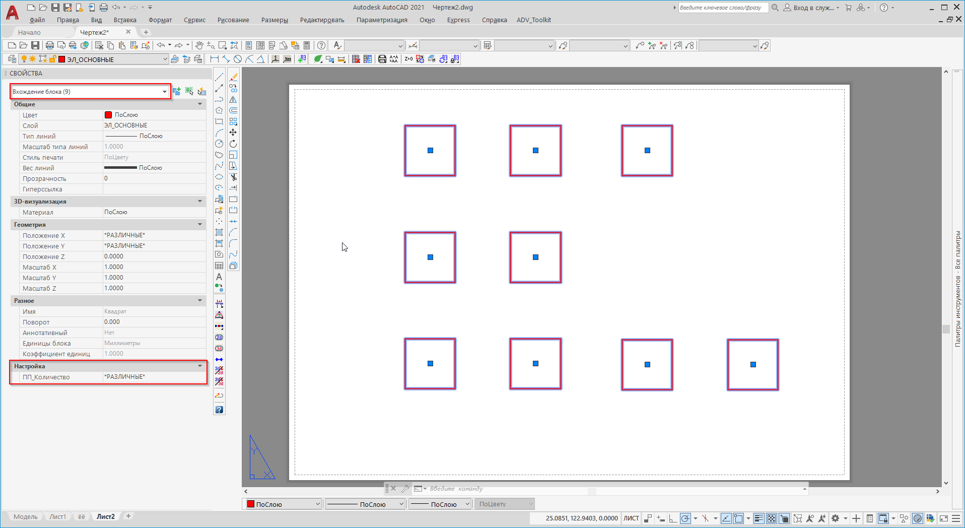Open a new drawing tab with plus
965x528 pixels.
tap(146, 32)
